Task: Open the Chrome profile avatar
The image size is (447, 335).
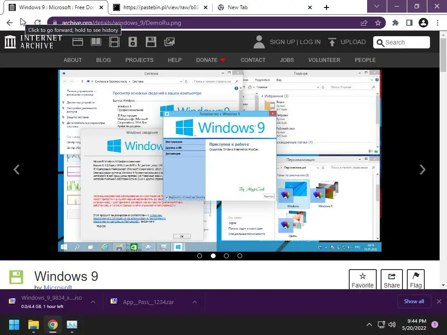Action: click(423, 23)
